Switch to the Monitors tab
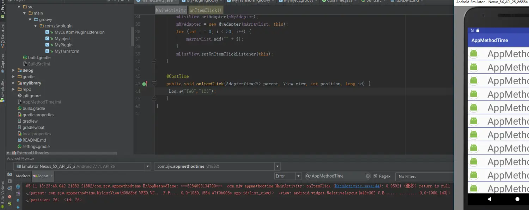 pos(23,176)
